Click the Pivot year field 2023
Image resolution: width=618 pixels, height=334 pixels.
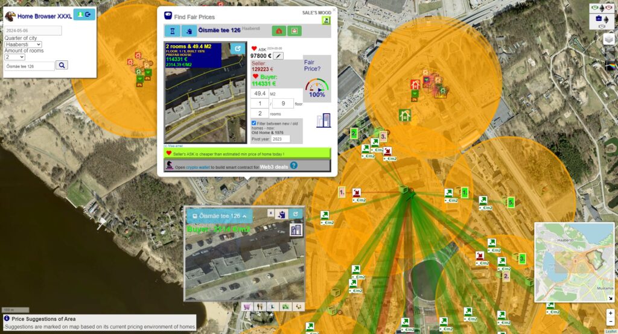click(281, 139)
